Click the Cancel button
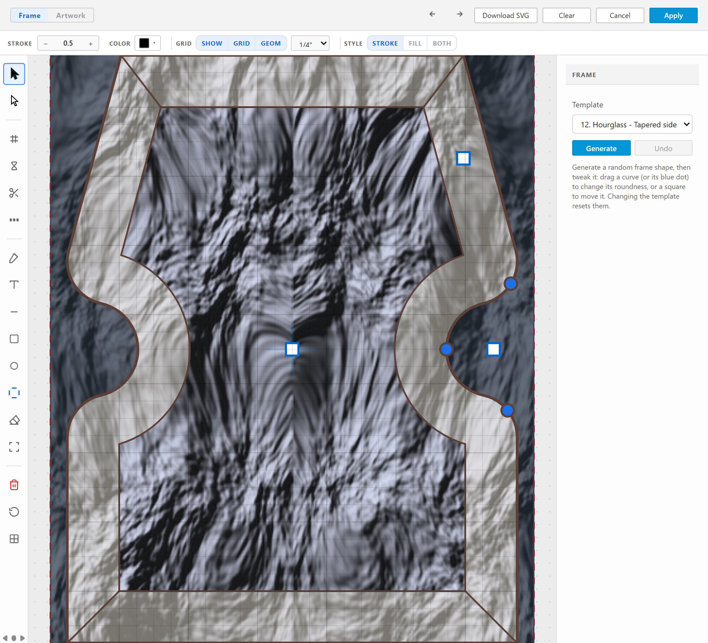This screenshot has width=708, height=643. coord(620,15)
